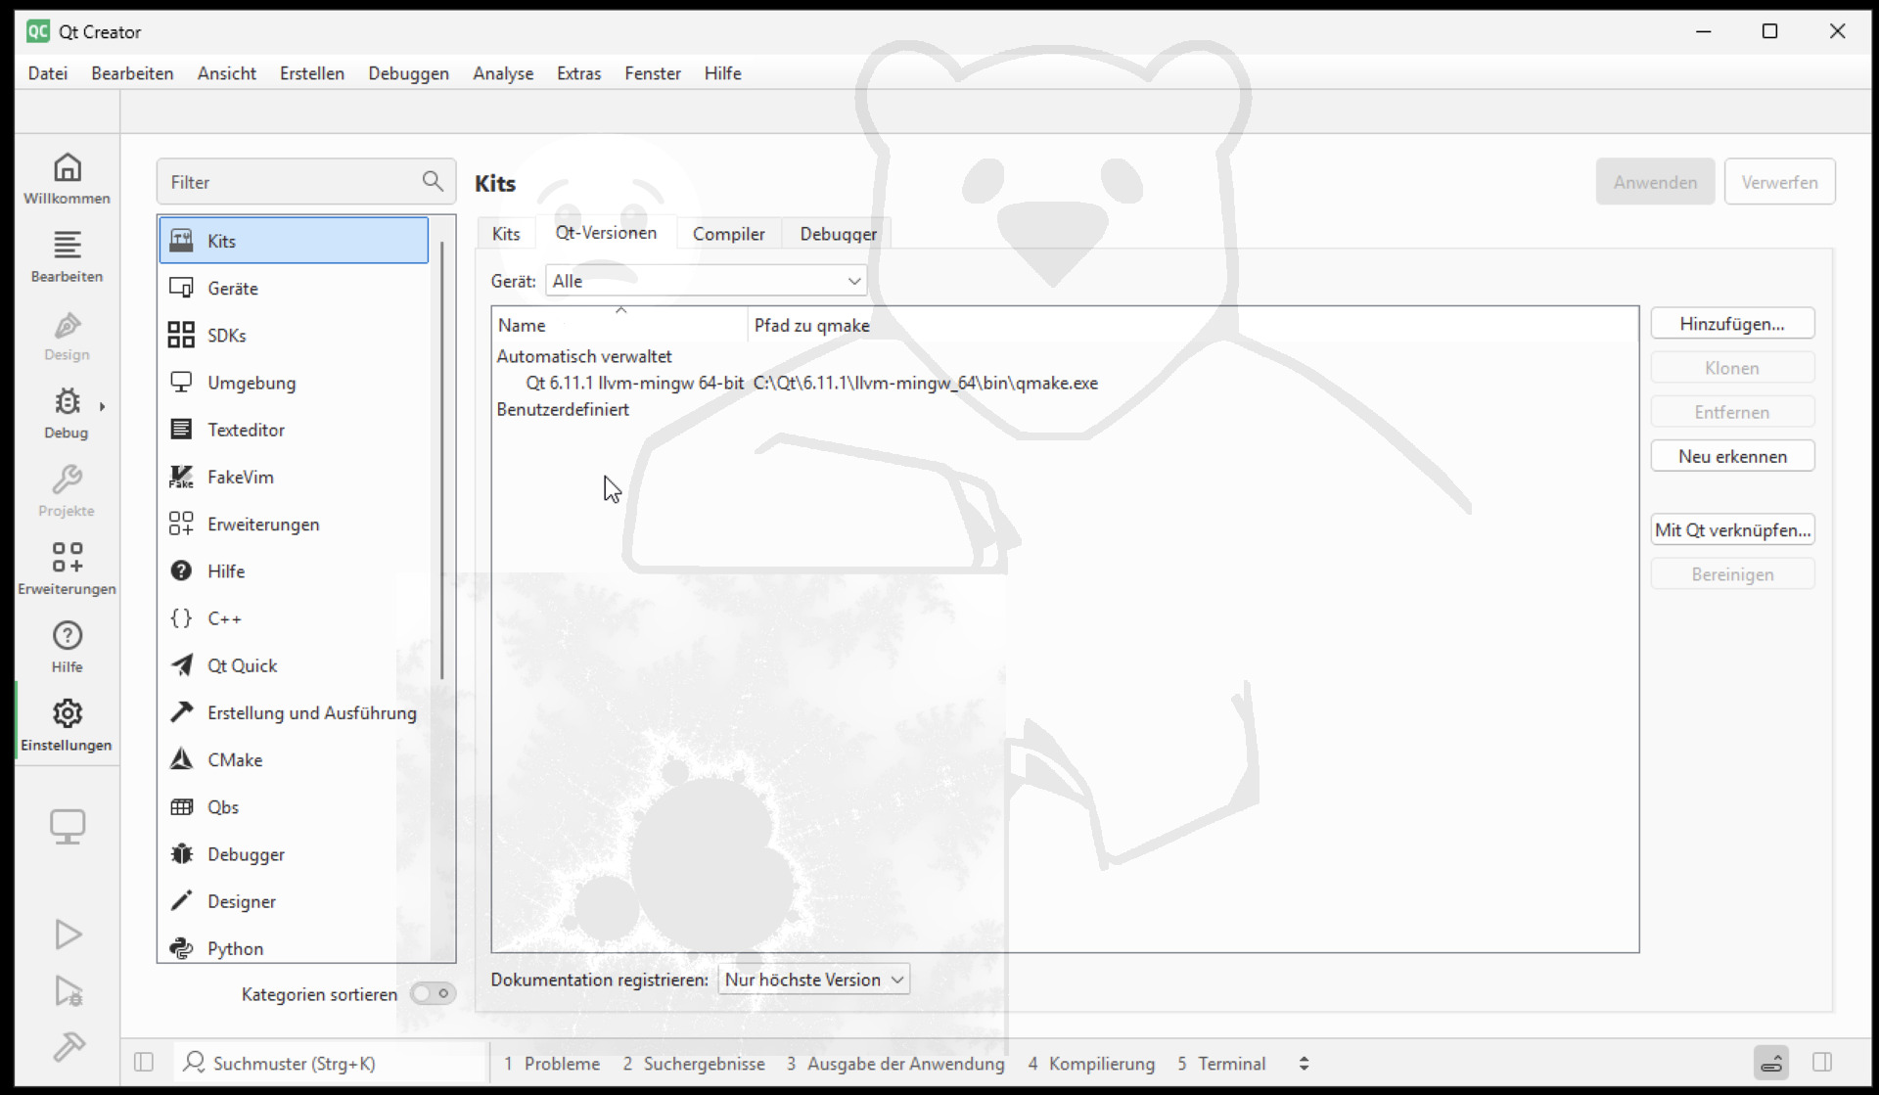This screenshot has width=1879, height=1095.
Task: Open the Texteditor settings category
Action: [x=294, y=430]
